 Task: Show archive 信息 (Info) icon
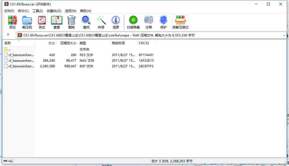pyautogui.click(x=116, y=22)
